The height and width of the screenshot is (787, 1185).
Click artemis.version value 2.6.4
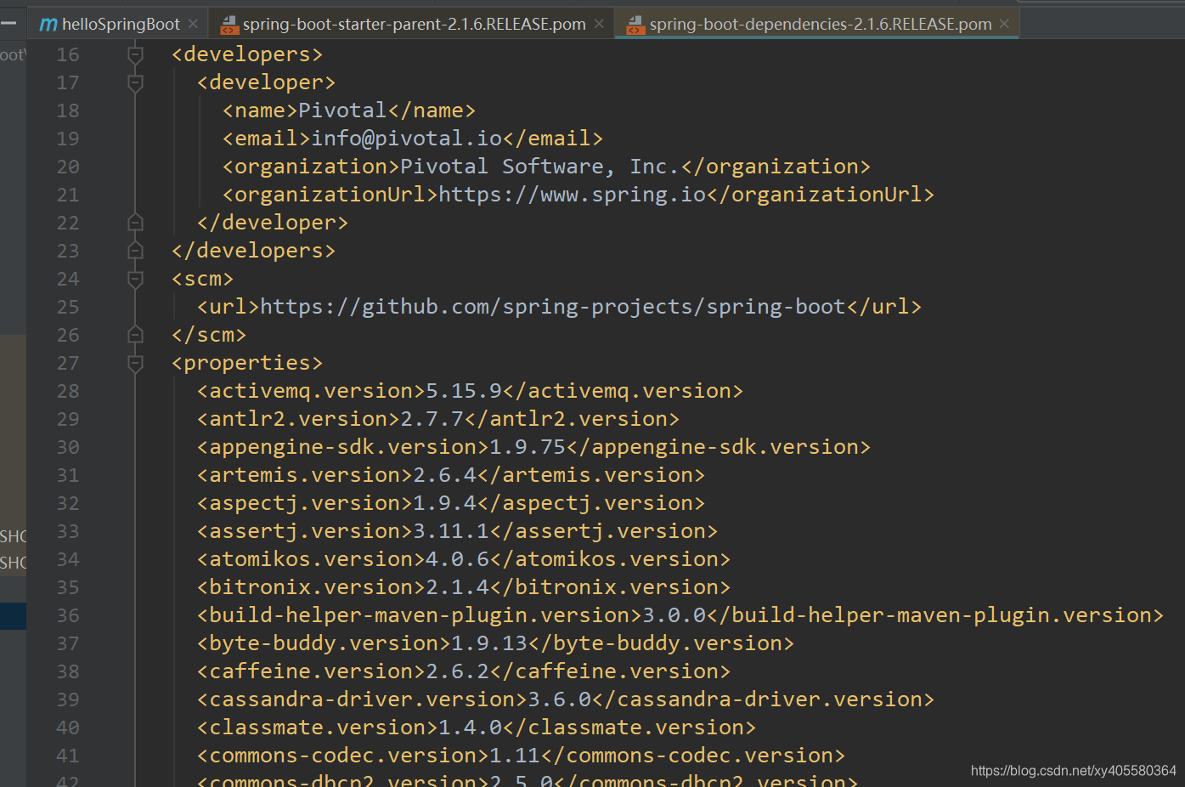pyautogui.click(x=444, y=475)
